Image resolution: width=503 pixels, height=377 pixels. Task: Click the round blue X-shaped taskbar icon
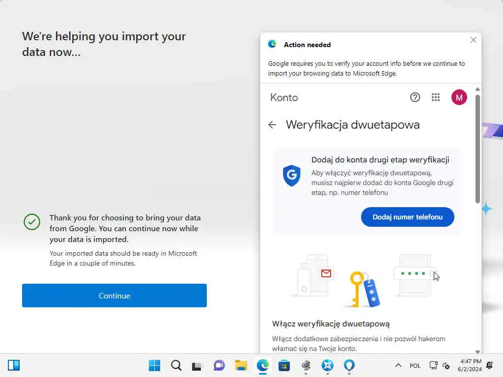click(327, 365)
